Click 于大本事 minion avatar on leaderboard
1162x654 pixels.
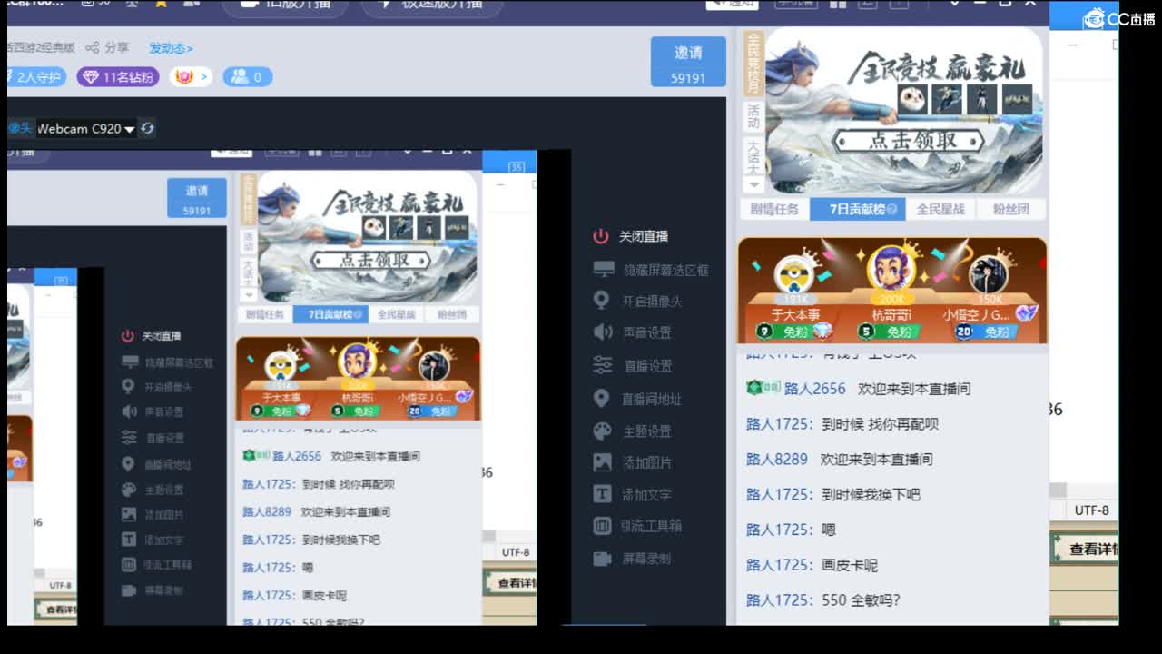[x=794, y=276]
